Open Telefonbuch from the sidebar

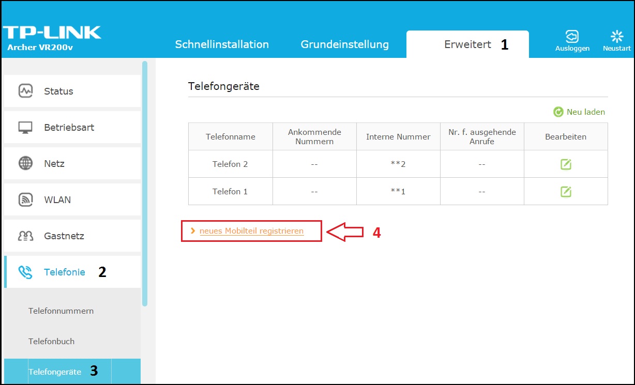[51, 342]
